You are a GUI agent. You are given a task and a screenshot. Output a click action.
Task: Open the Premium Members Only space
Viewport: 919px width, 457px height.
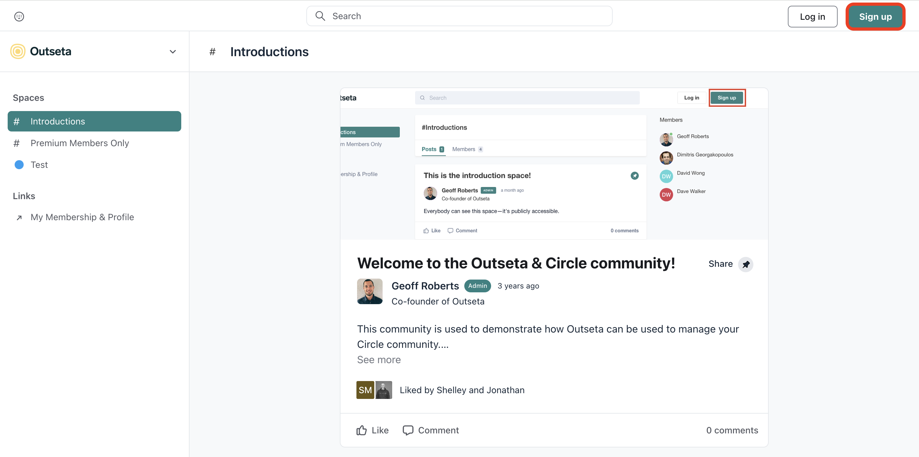tap(79, 143)
